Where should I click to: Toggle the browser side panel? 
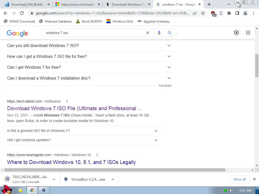click(237, 13)
